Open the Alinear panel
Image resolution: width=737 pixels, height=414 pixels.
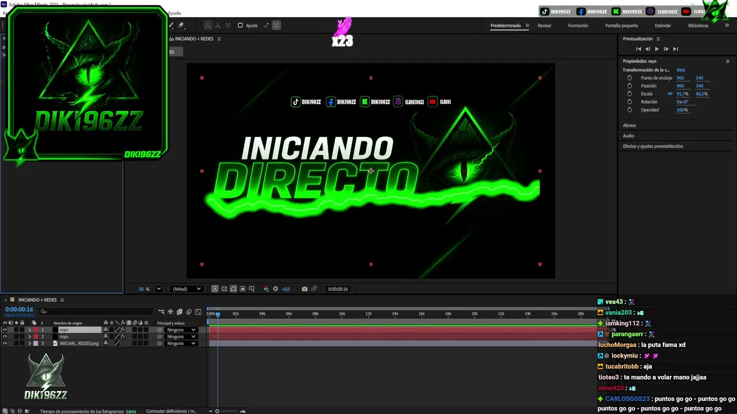tap(629, 125)
